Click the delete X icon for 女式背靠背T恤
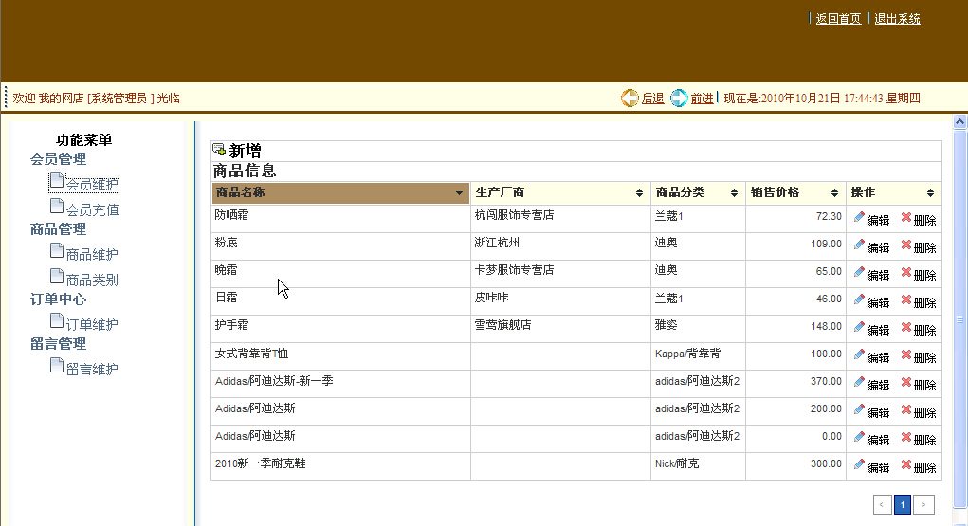This screenshot has height=526, width=968. point(906,354)
